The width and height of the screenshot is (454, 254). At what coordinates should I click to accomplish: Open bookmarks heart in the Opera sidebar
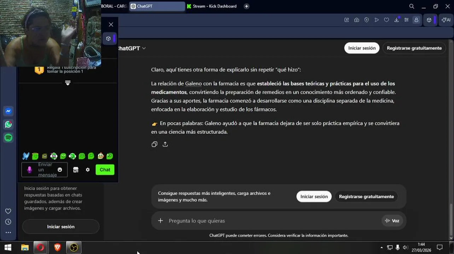pos(8,211)
